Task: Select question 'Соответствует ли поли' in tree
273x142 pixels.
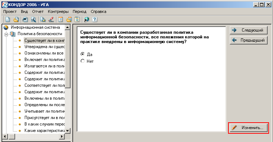Action: click(44, 85)
